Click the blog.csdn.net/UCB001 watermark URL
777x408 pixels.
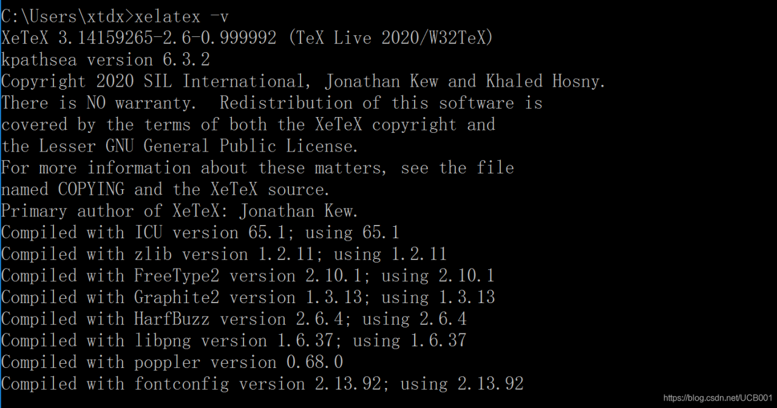(x=718, y=398)
